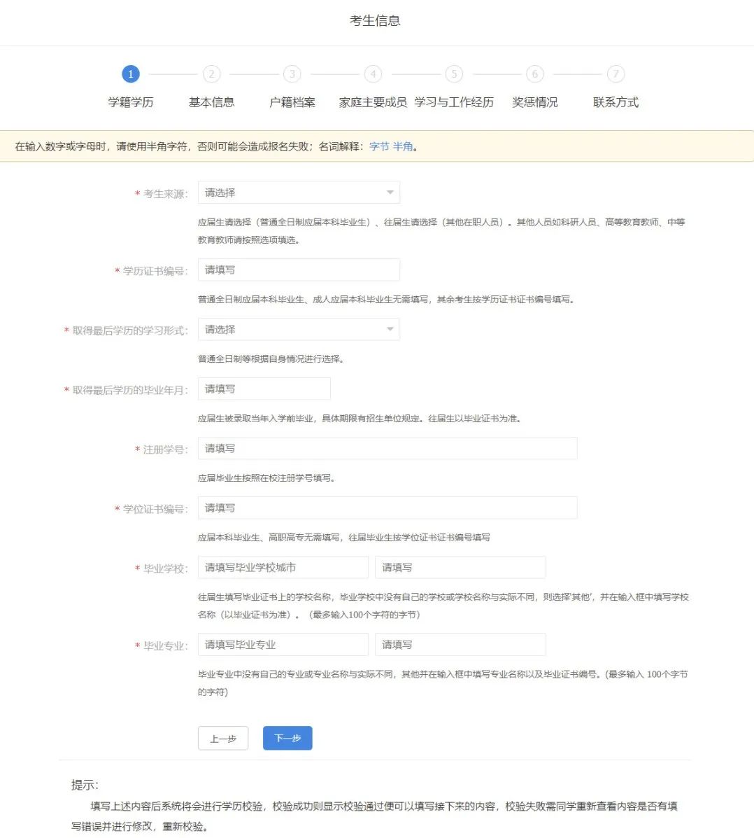Click the 学历证书编号 input field
This screenshot has height=838, width=754.
point(299,270)
